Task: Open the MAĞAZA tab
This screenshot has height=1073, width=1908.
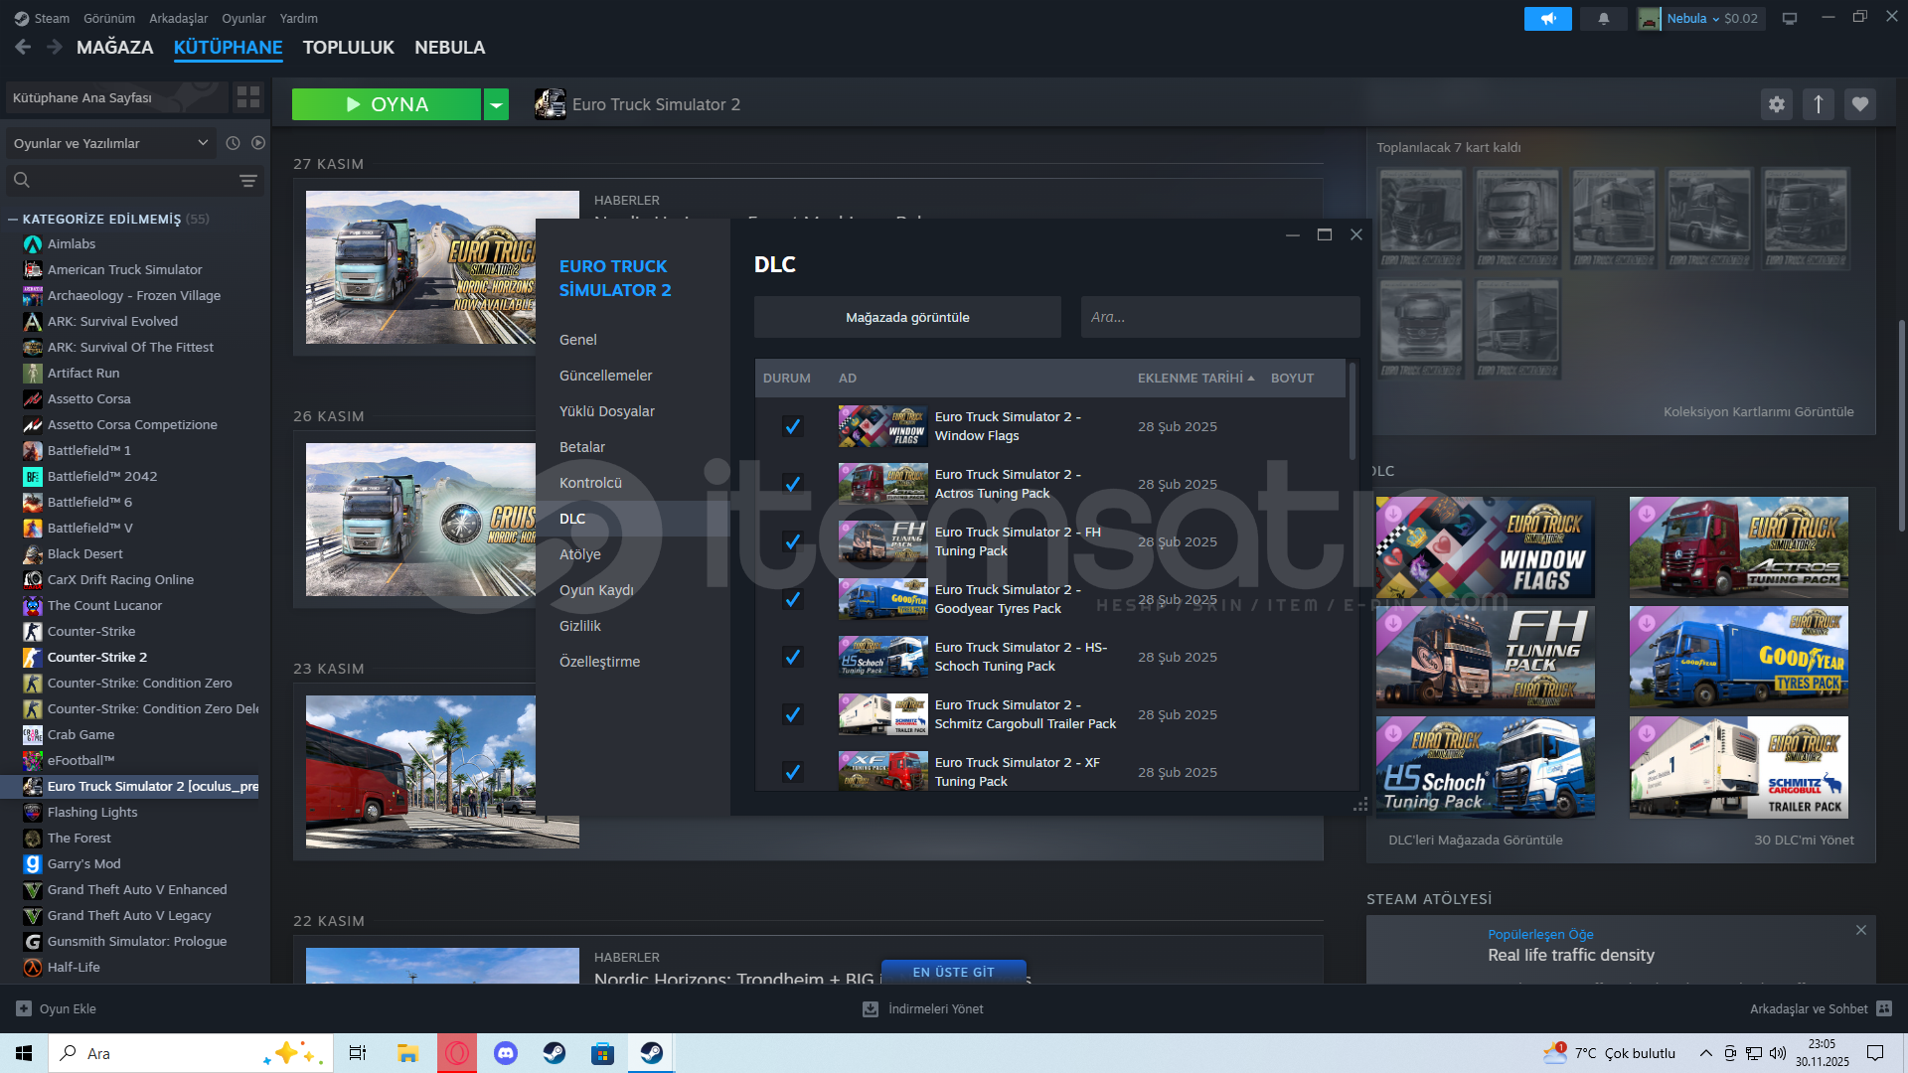Action: point(114,48)
